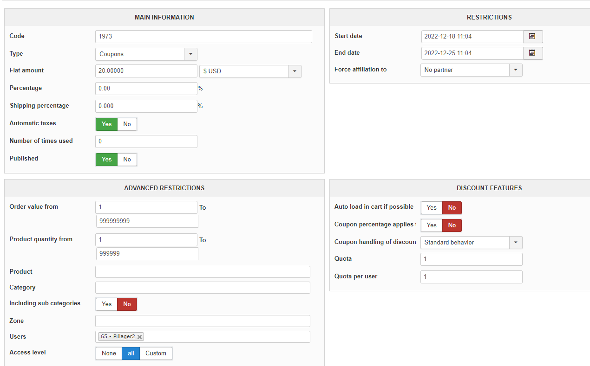The width and height of the screenshot is (590, 366).
Task: Click the empty Category field
Action: click(203, 288)
